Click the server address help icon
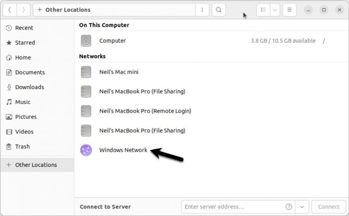 click(288, 207)
